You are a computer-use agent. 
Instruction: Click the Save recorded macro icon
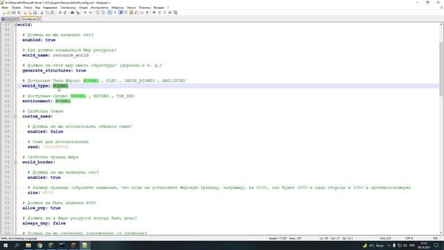pos(176,12)
